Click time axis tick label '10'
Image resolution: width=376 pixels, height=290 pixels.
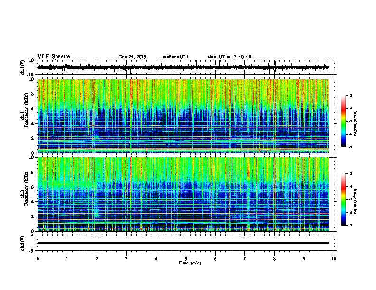click(x=334, y=259)
